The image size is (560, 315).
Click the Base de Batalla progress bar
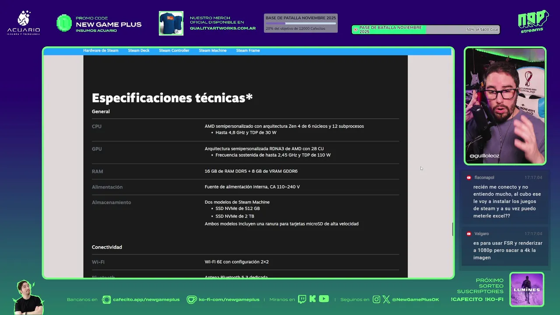(301, 23)
